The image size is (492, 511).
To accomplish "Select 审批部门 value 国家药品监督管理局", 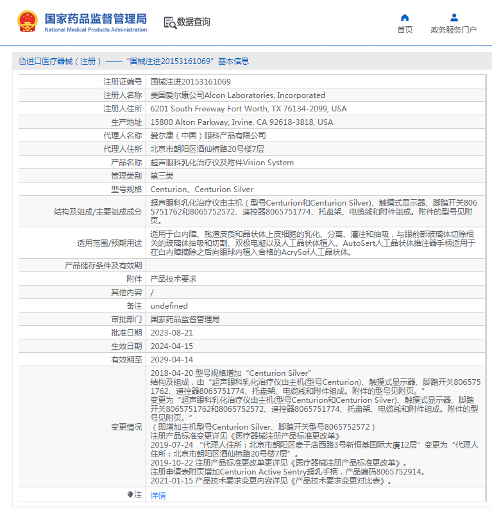I will (x=185, y=320).
